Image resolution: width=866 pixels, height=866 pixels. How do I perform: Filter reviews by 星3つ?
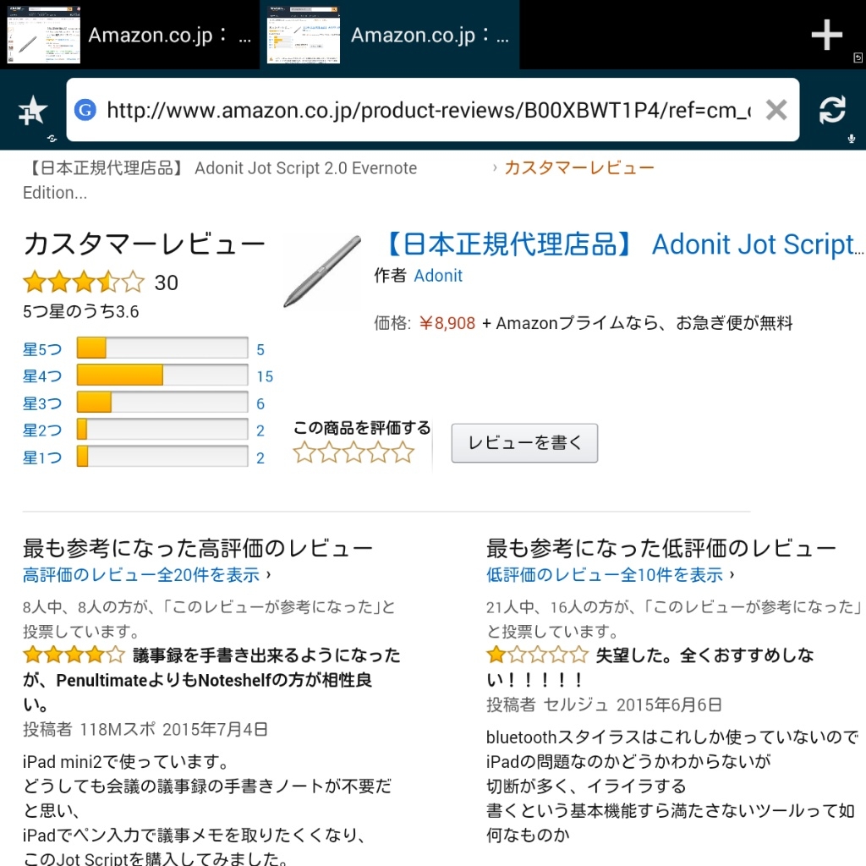pos(42,403)
